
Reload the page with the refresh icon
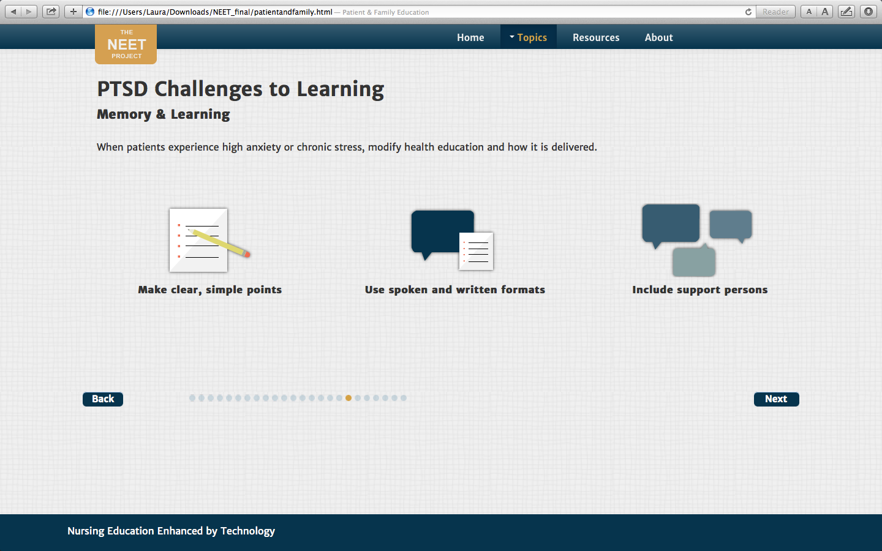pyautogui.click(x=748, y=12)
